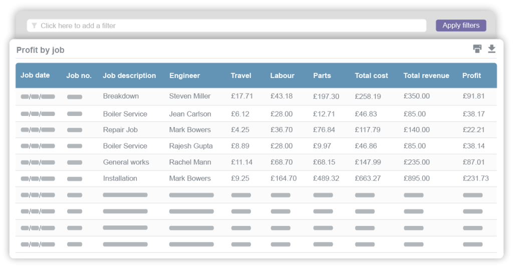Click labour cost £43.18
The height and width of the screenshot is (269, 513).
pos(282,96)
